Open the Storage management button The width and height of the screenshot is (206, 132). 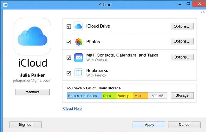[x=182, y=95]
